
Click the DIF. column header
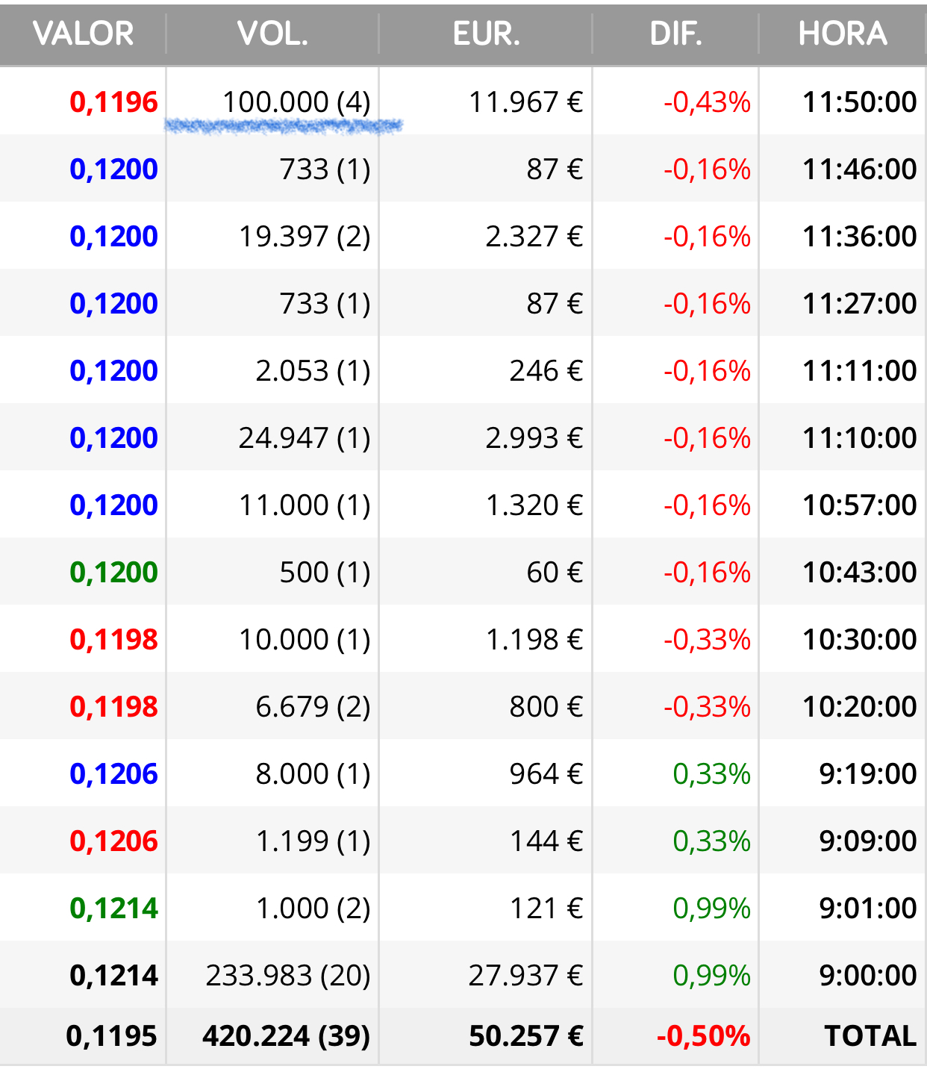click(675, 34)
